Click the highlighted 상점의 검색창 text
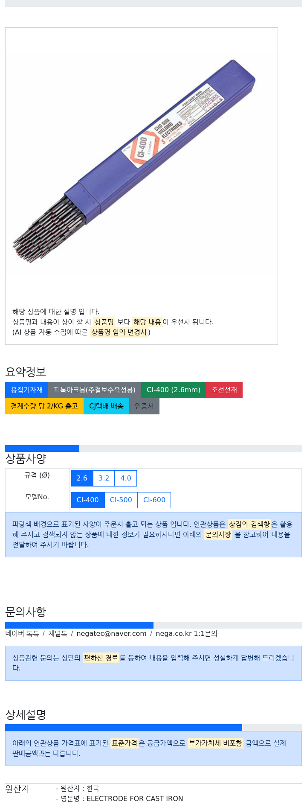 249,524
